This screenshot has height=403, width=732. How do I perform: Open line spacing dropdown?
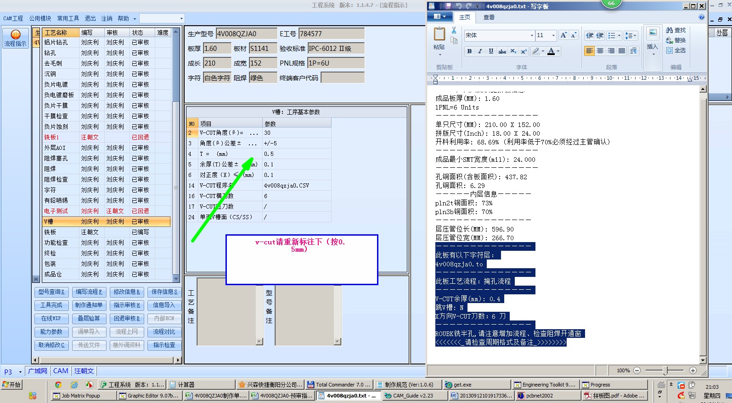click(631, 35)
